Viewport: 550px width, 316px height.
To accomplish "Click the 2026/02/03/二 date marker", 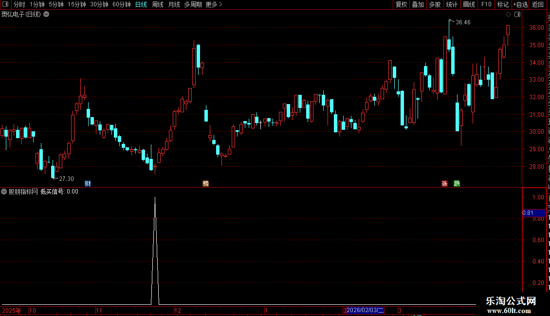I will click(365, 310).
